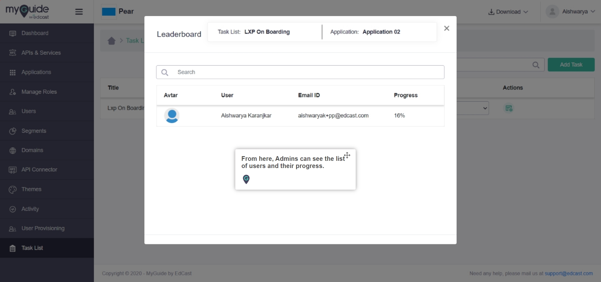Click the Email ID column header

[x=309, y=95]
